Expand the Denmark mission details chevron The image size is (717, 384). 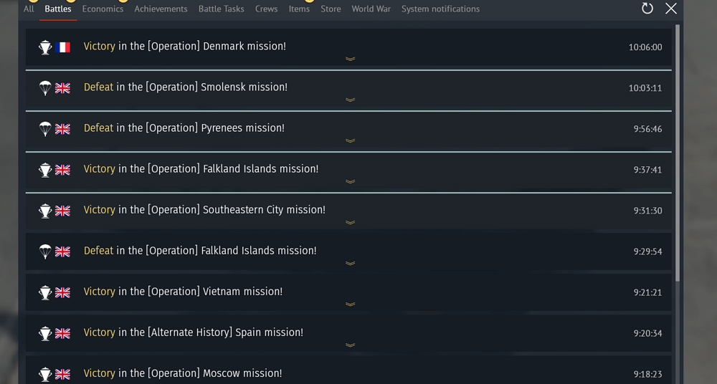[x=351, y=59]
